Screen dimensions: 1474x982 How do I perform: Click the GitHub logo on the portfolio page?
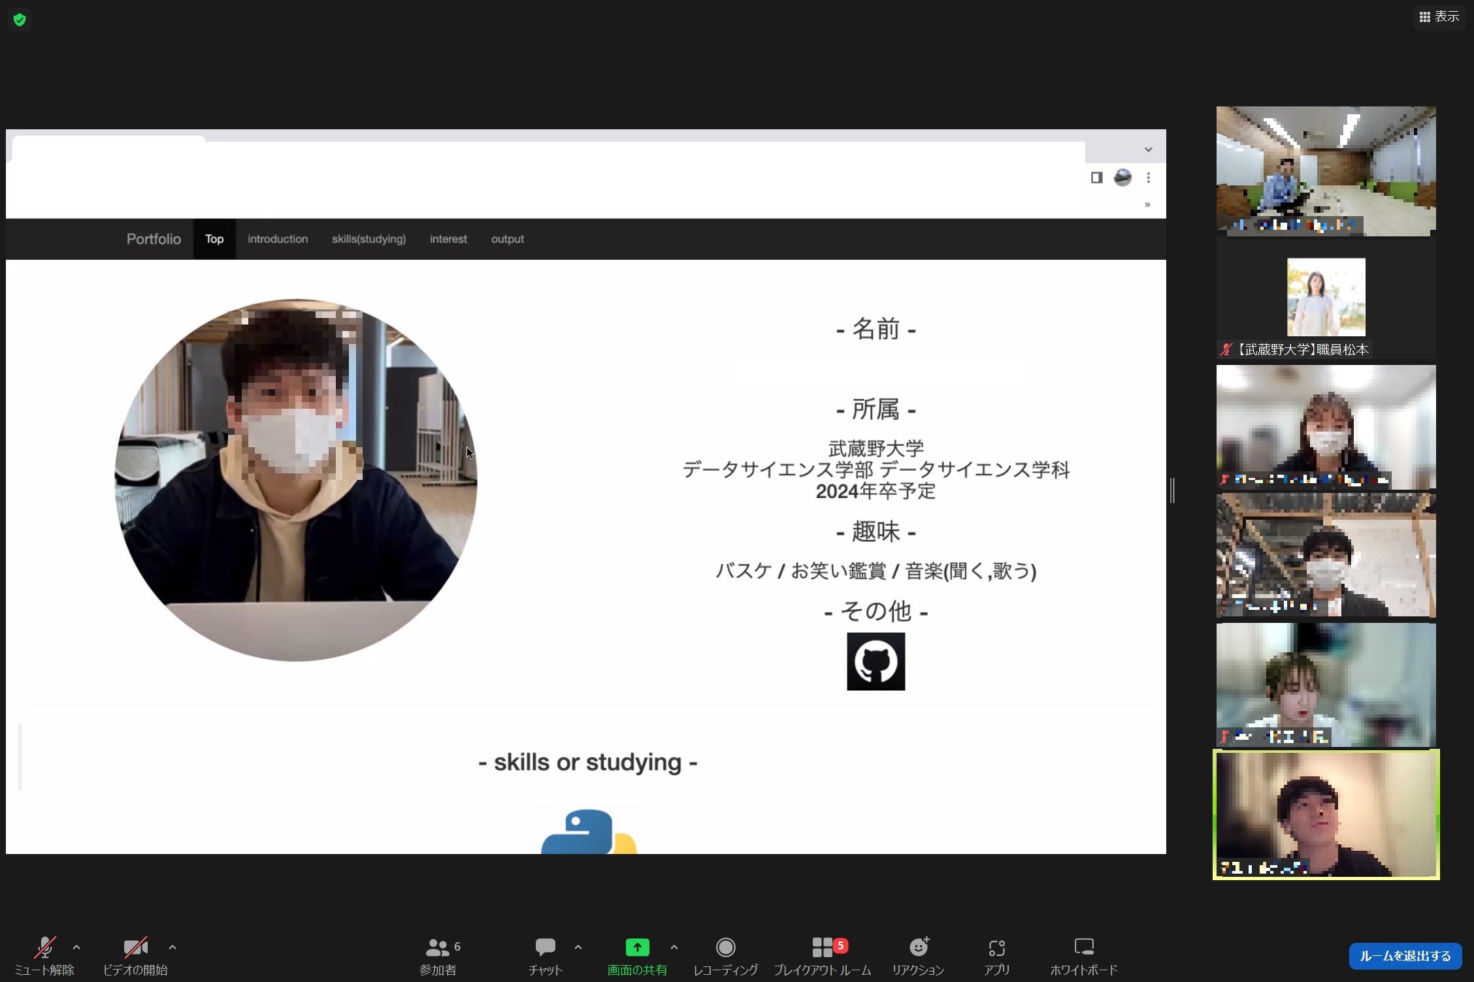pyautogui.click(x=876, y=661)
